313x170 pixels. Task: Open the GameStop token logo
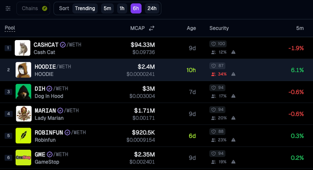pos(23,158)
